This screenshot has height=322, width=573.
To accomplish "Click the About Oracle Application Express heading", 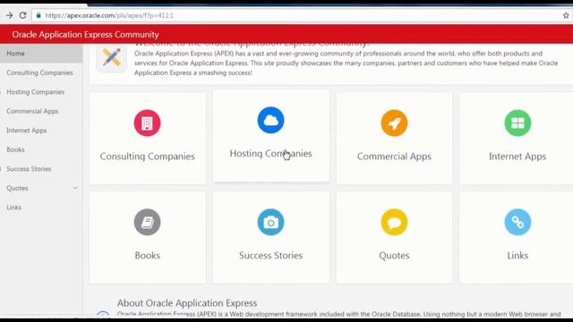I will [x=187, y=303].
